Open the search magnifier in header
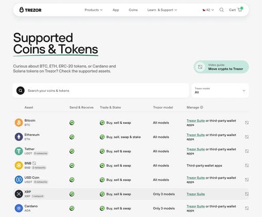The image size is (262, 217). click(221, 10)
